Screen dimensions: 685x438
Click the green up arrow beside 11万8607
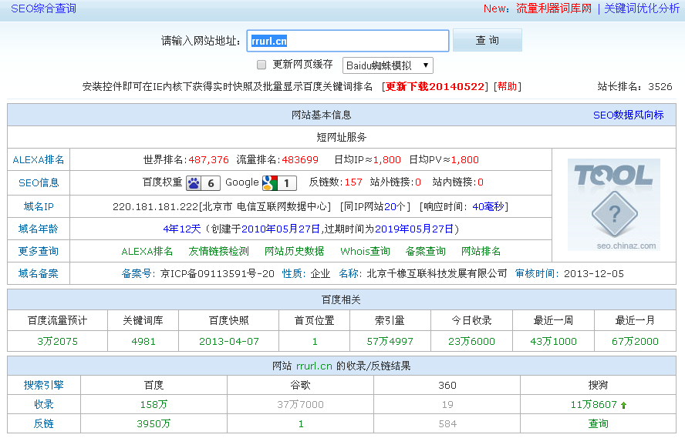(623, 405)
